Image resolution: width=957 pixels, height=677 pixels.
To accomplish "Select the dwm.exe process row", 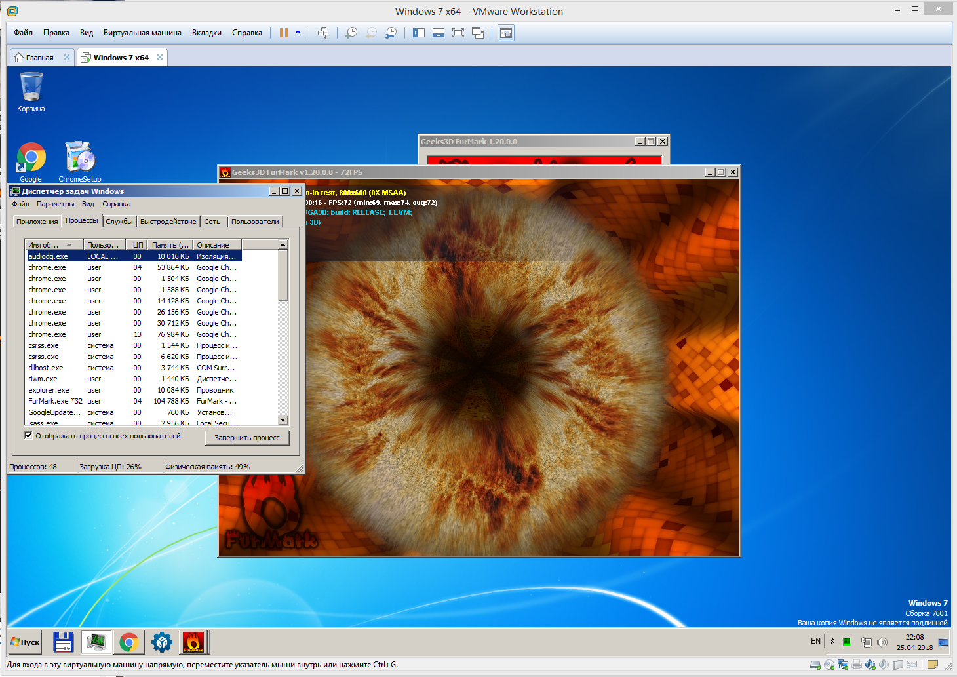I will [134, 379].
